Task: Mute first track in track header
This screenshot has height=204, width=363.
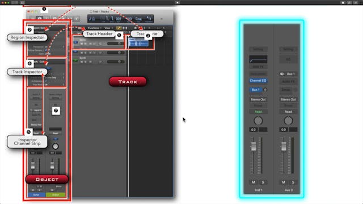Action: 82,44
